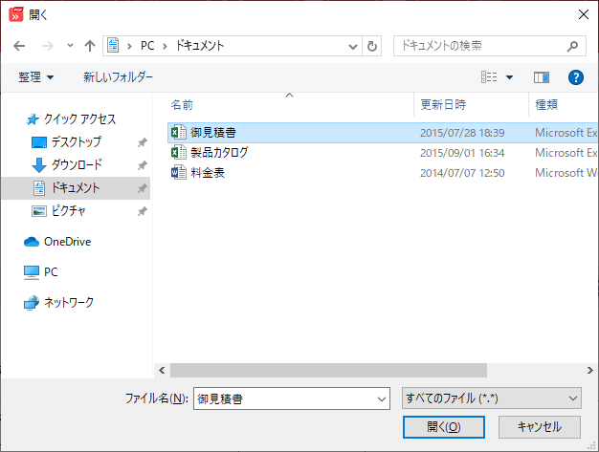
Task: Click the star icon of クイック アクセス
Action: [x=33, y=119]
